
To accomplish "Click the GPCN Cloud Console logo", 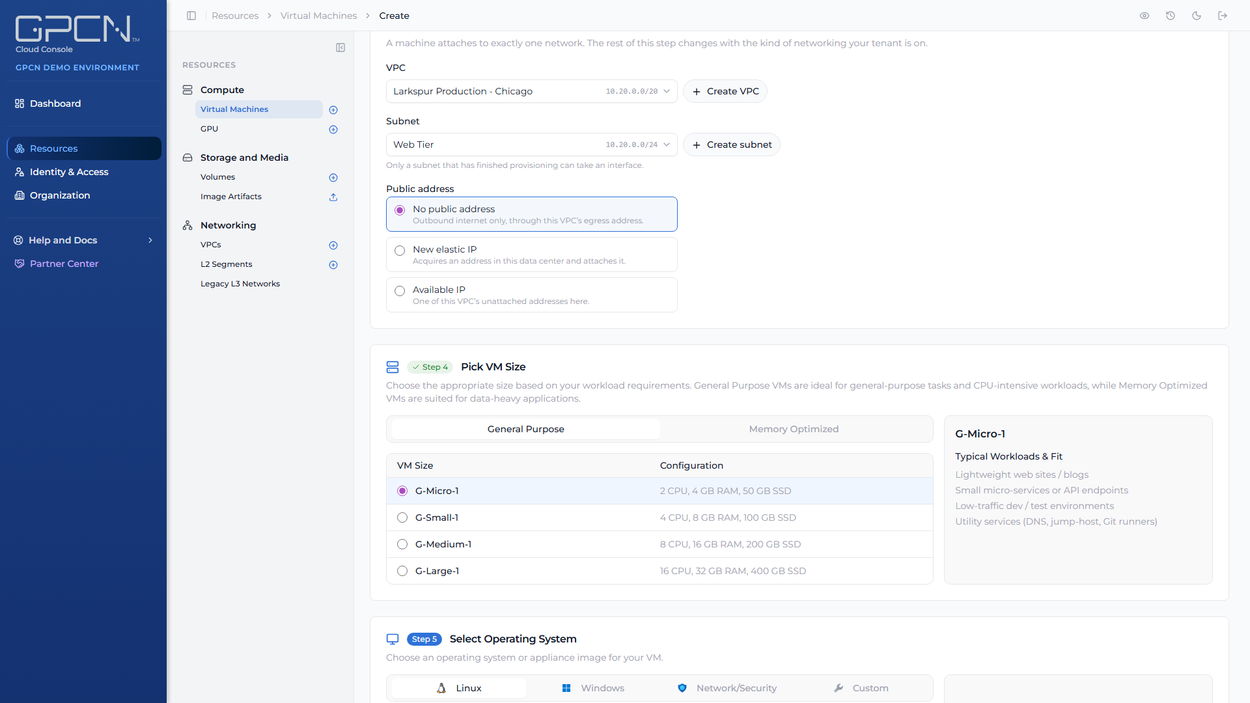I will click(x=77, y=34).
